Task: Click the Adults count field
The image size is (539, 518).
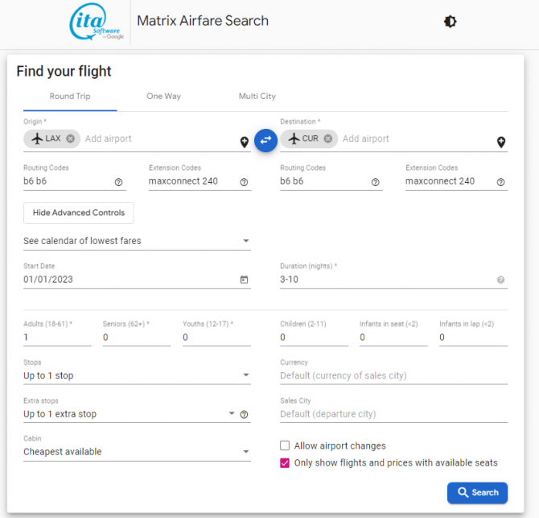Action: [57, 338]
